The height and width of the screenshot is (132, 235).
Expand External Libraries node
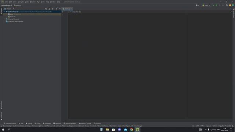[4, 19]
